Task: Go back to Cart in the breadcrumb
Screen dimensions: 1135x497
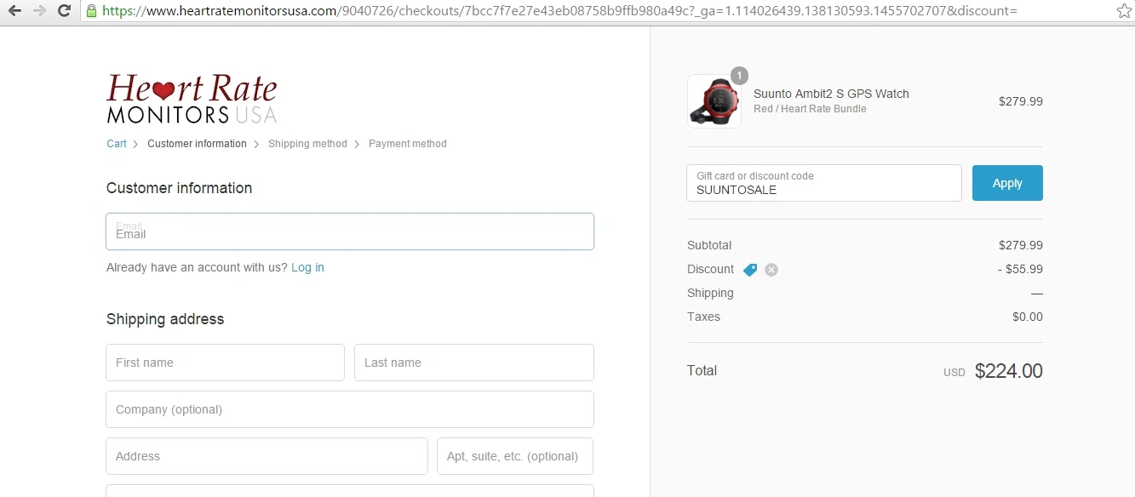Action: (117, 144)
